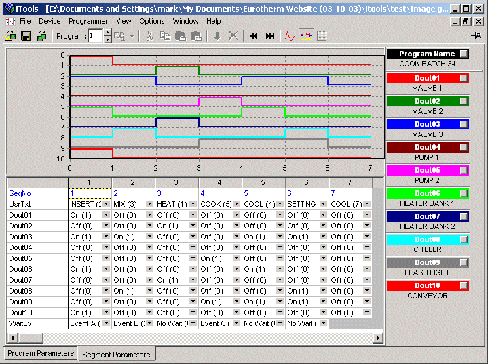
Task: Switch to Program Parameters tab
Action: click(x=41, y=353)
